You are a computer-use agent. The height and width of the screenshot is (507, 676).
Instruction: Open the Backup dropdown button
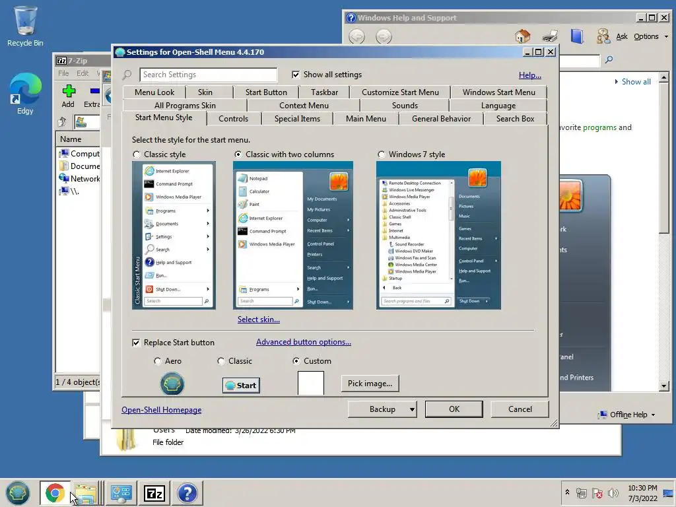(x=382, y=409)
